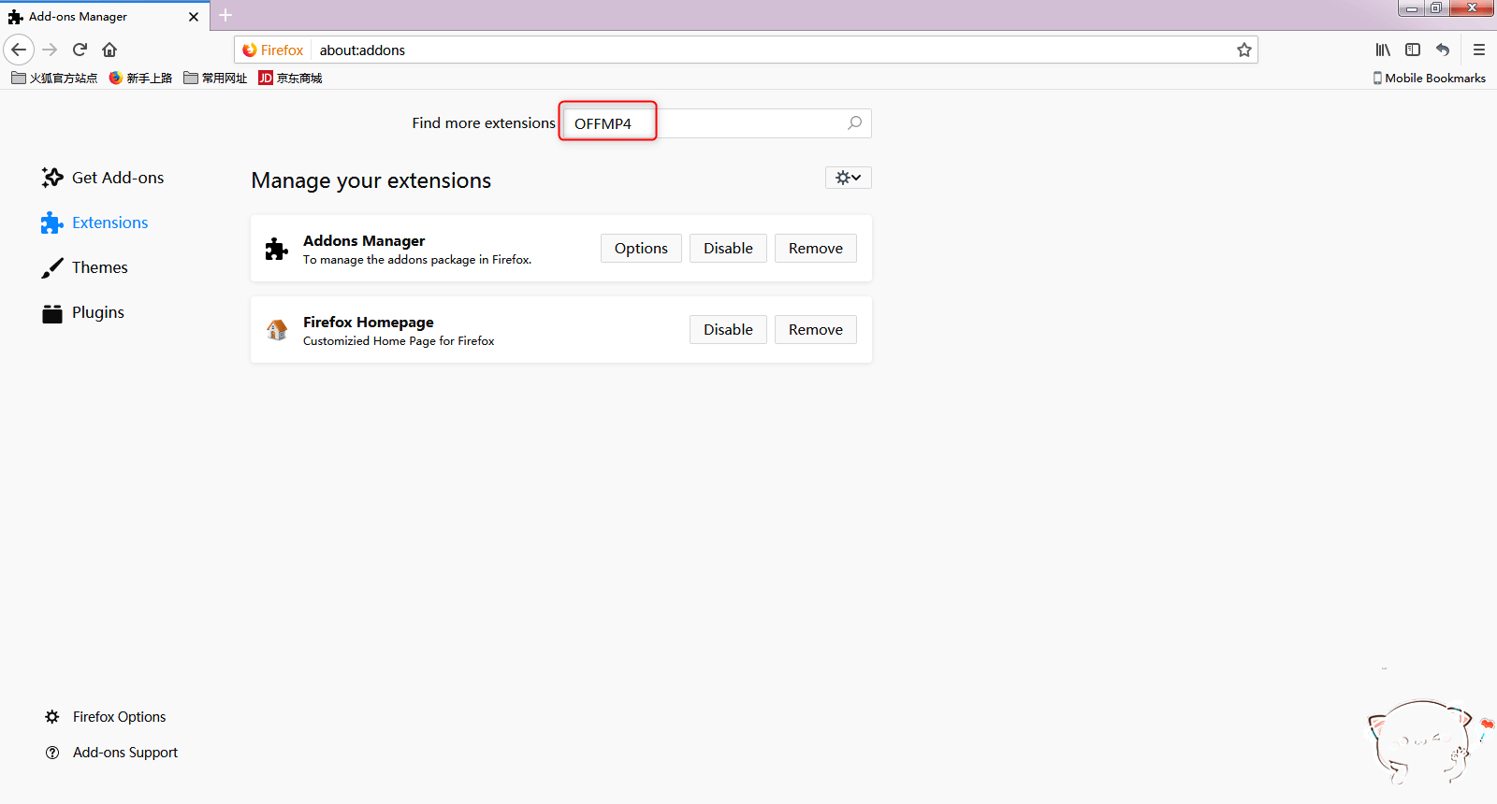Switch to the Themes section
The image size is (1497, 804).
click(x=99, y=267)
